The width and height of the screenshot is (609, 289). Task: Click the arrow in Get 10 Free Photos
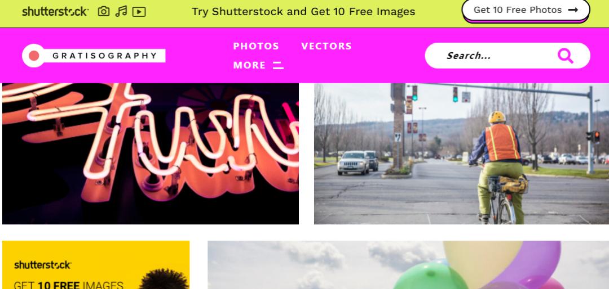[573, 10]
